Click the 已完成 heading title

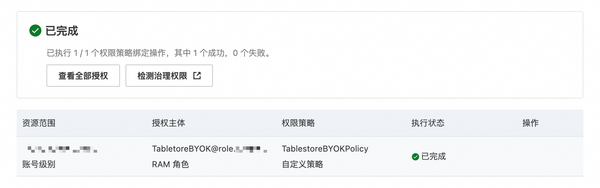(x=62, y=31)
